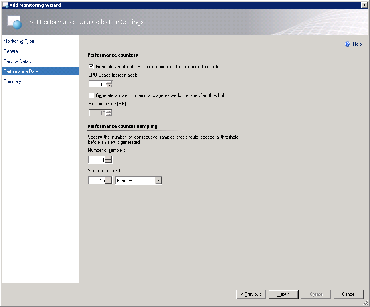Viewport: 370px width, 307px height.
Task: Increase CPU Usage percentage with up arrow
Action: coord(109,83)
